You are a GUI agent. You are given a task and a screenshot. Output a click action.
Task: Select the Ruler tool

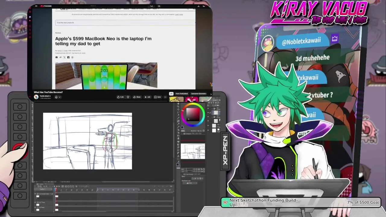tap(178, 153)
